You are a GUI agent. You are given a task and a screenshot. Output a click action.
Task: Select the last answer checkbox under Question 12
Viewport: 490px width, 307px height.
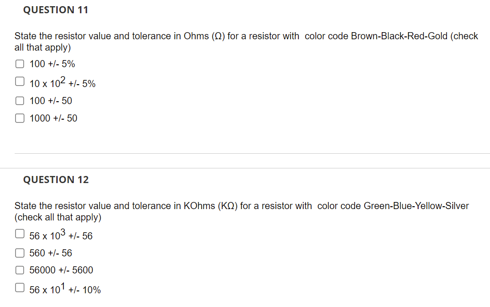coord(19,287)
